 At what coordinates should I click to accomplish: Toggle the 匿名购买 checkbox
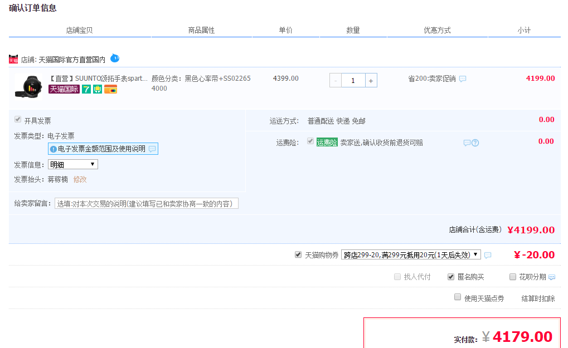[450, 277]
